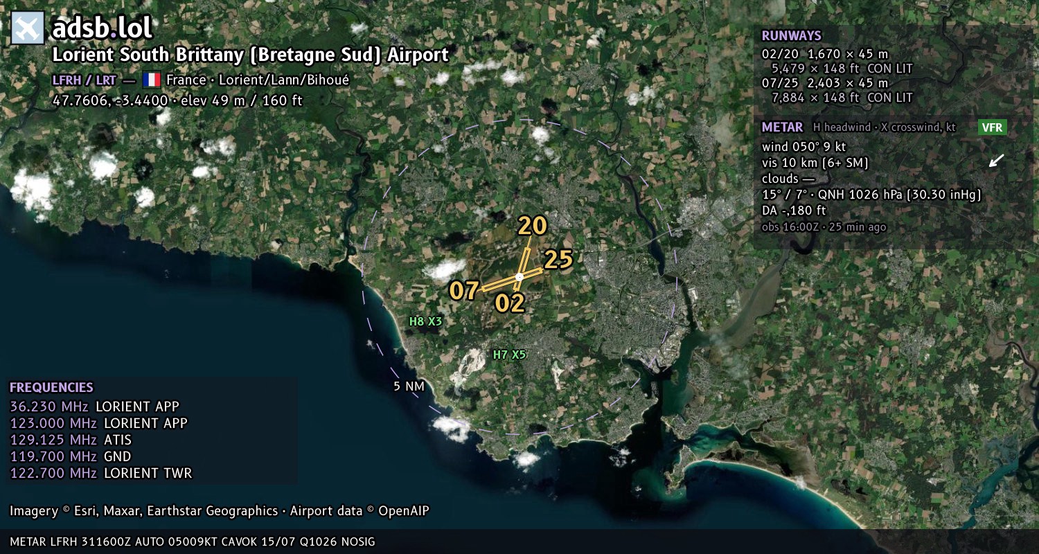Viewport: 1039px width, 554px height.
Task: Click the adsb.lol site title
Action: pos(103,28)
